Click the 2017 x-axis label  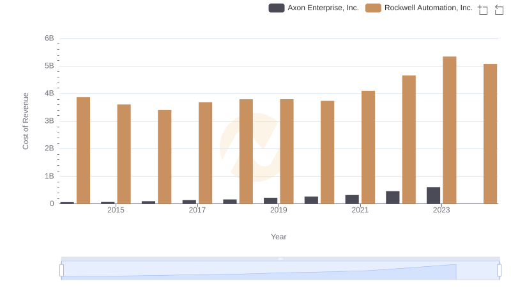[197, 210]
